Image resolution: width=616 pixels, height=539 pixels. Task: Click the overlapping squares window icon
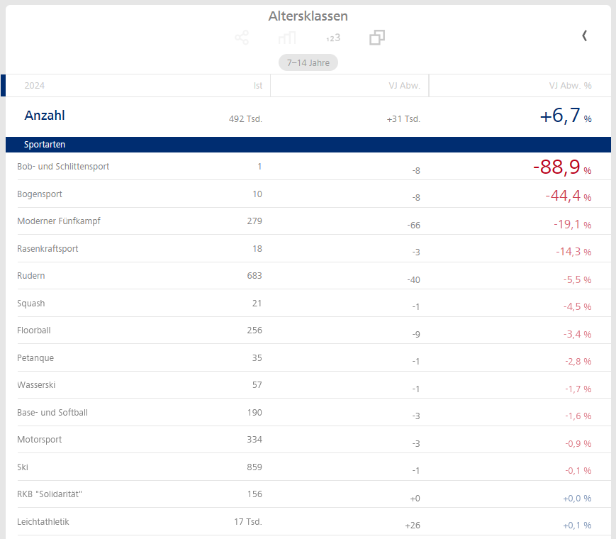click(x=377, y=38)
